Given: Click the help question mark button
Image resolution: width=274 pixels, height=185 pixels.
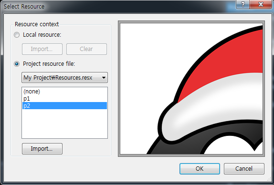Looking at the screenshot, I should (x=242, y=4).
